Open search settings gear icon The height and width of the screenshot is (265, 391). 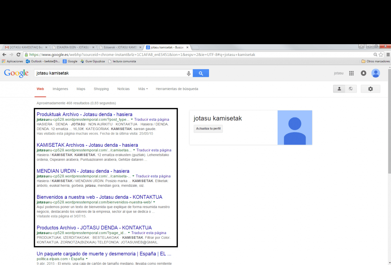370,89
